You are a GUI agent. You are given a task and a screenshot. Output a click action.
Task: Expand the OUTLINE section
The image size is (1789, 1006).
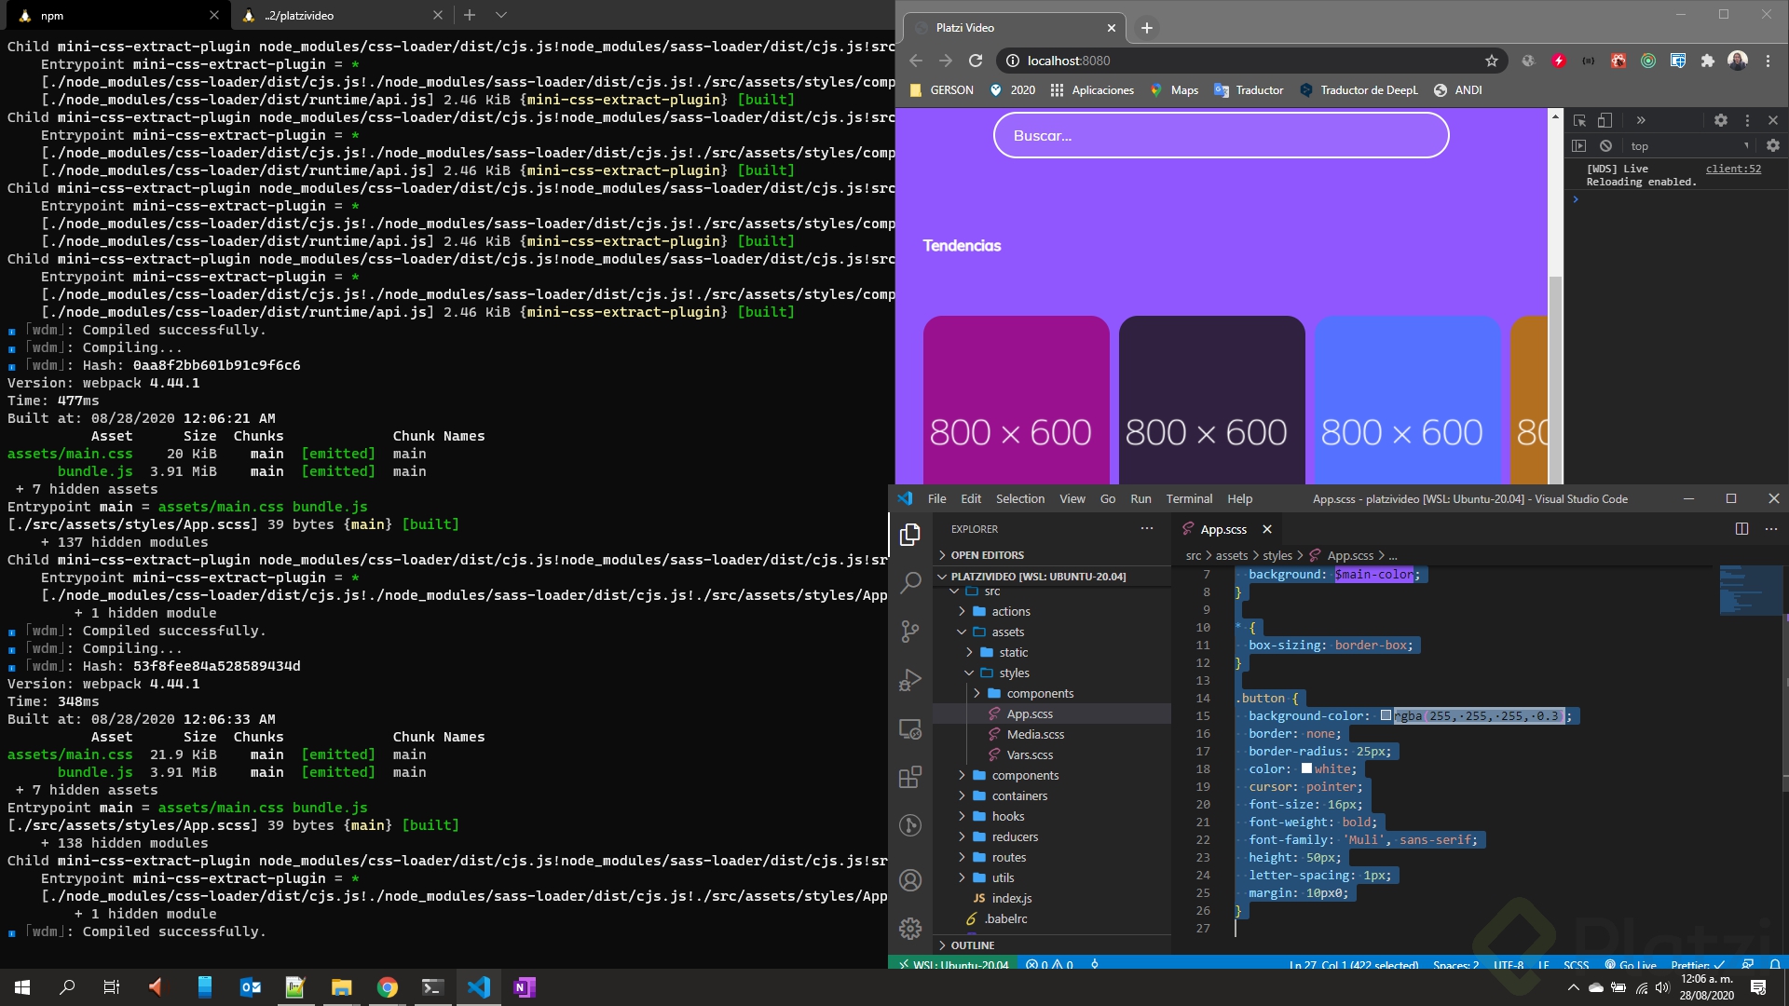click(x=1053, y=945)
